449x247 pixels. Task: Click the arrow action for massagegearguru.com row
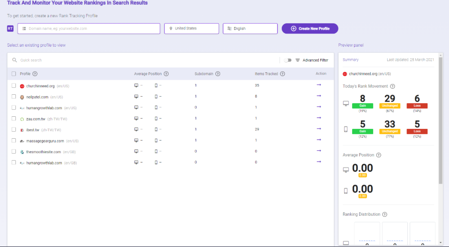319,140
